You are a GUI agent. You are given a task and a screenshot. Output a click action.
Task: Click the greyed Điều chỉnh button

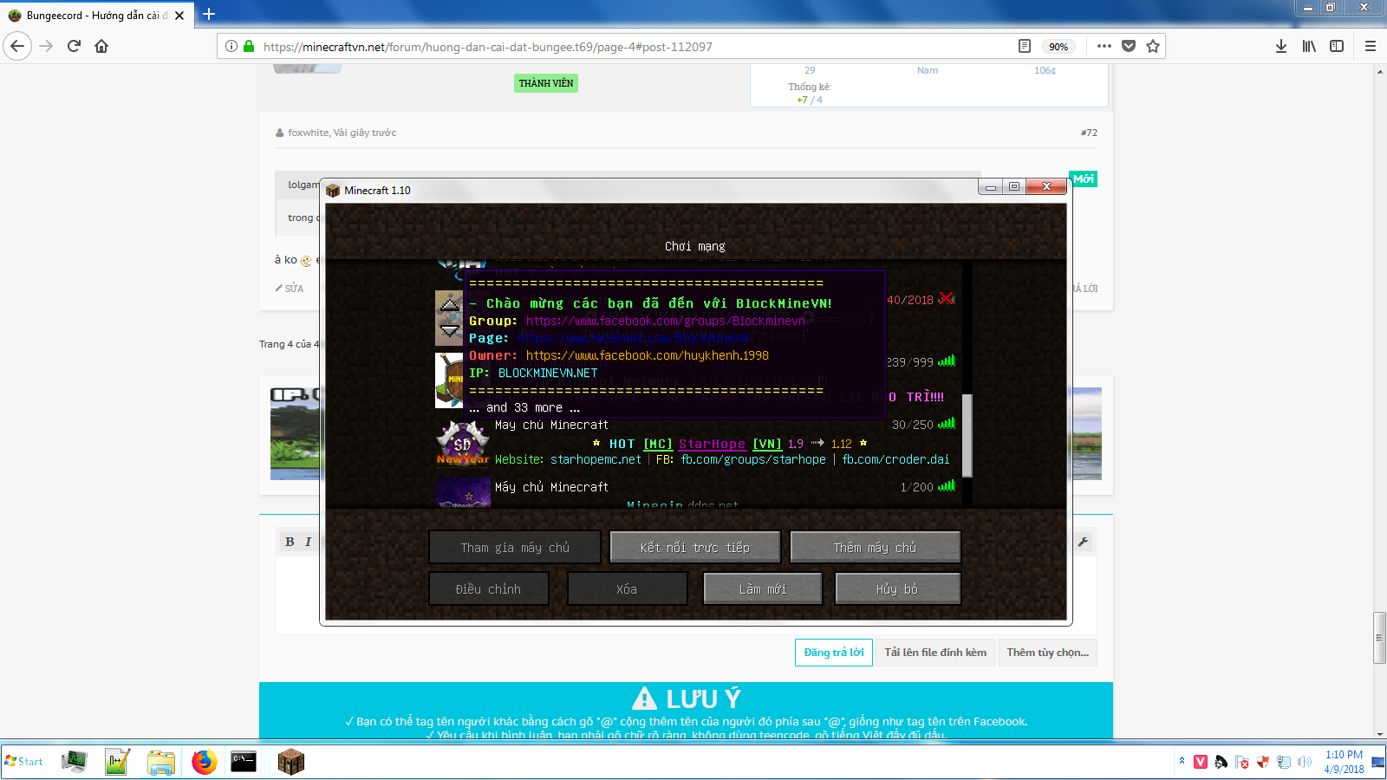point(489,589)
